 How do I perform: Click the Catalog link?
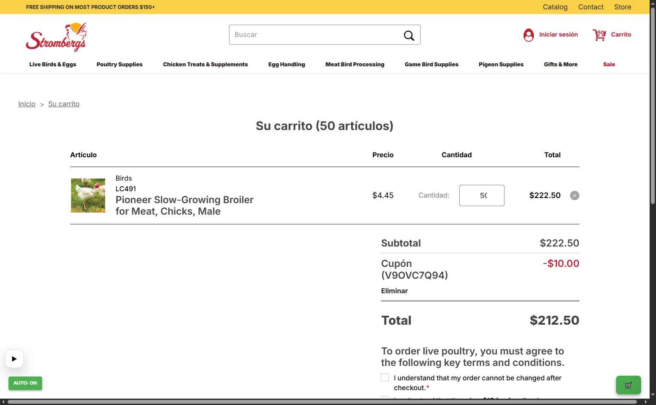[x=555, y=7]
